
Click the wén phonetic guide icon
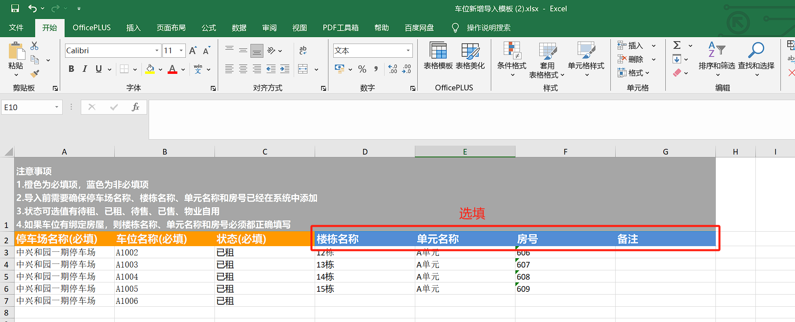pos(198,69)
